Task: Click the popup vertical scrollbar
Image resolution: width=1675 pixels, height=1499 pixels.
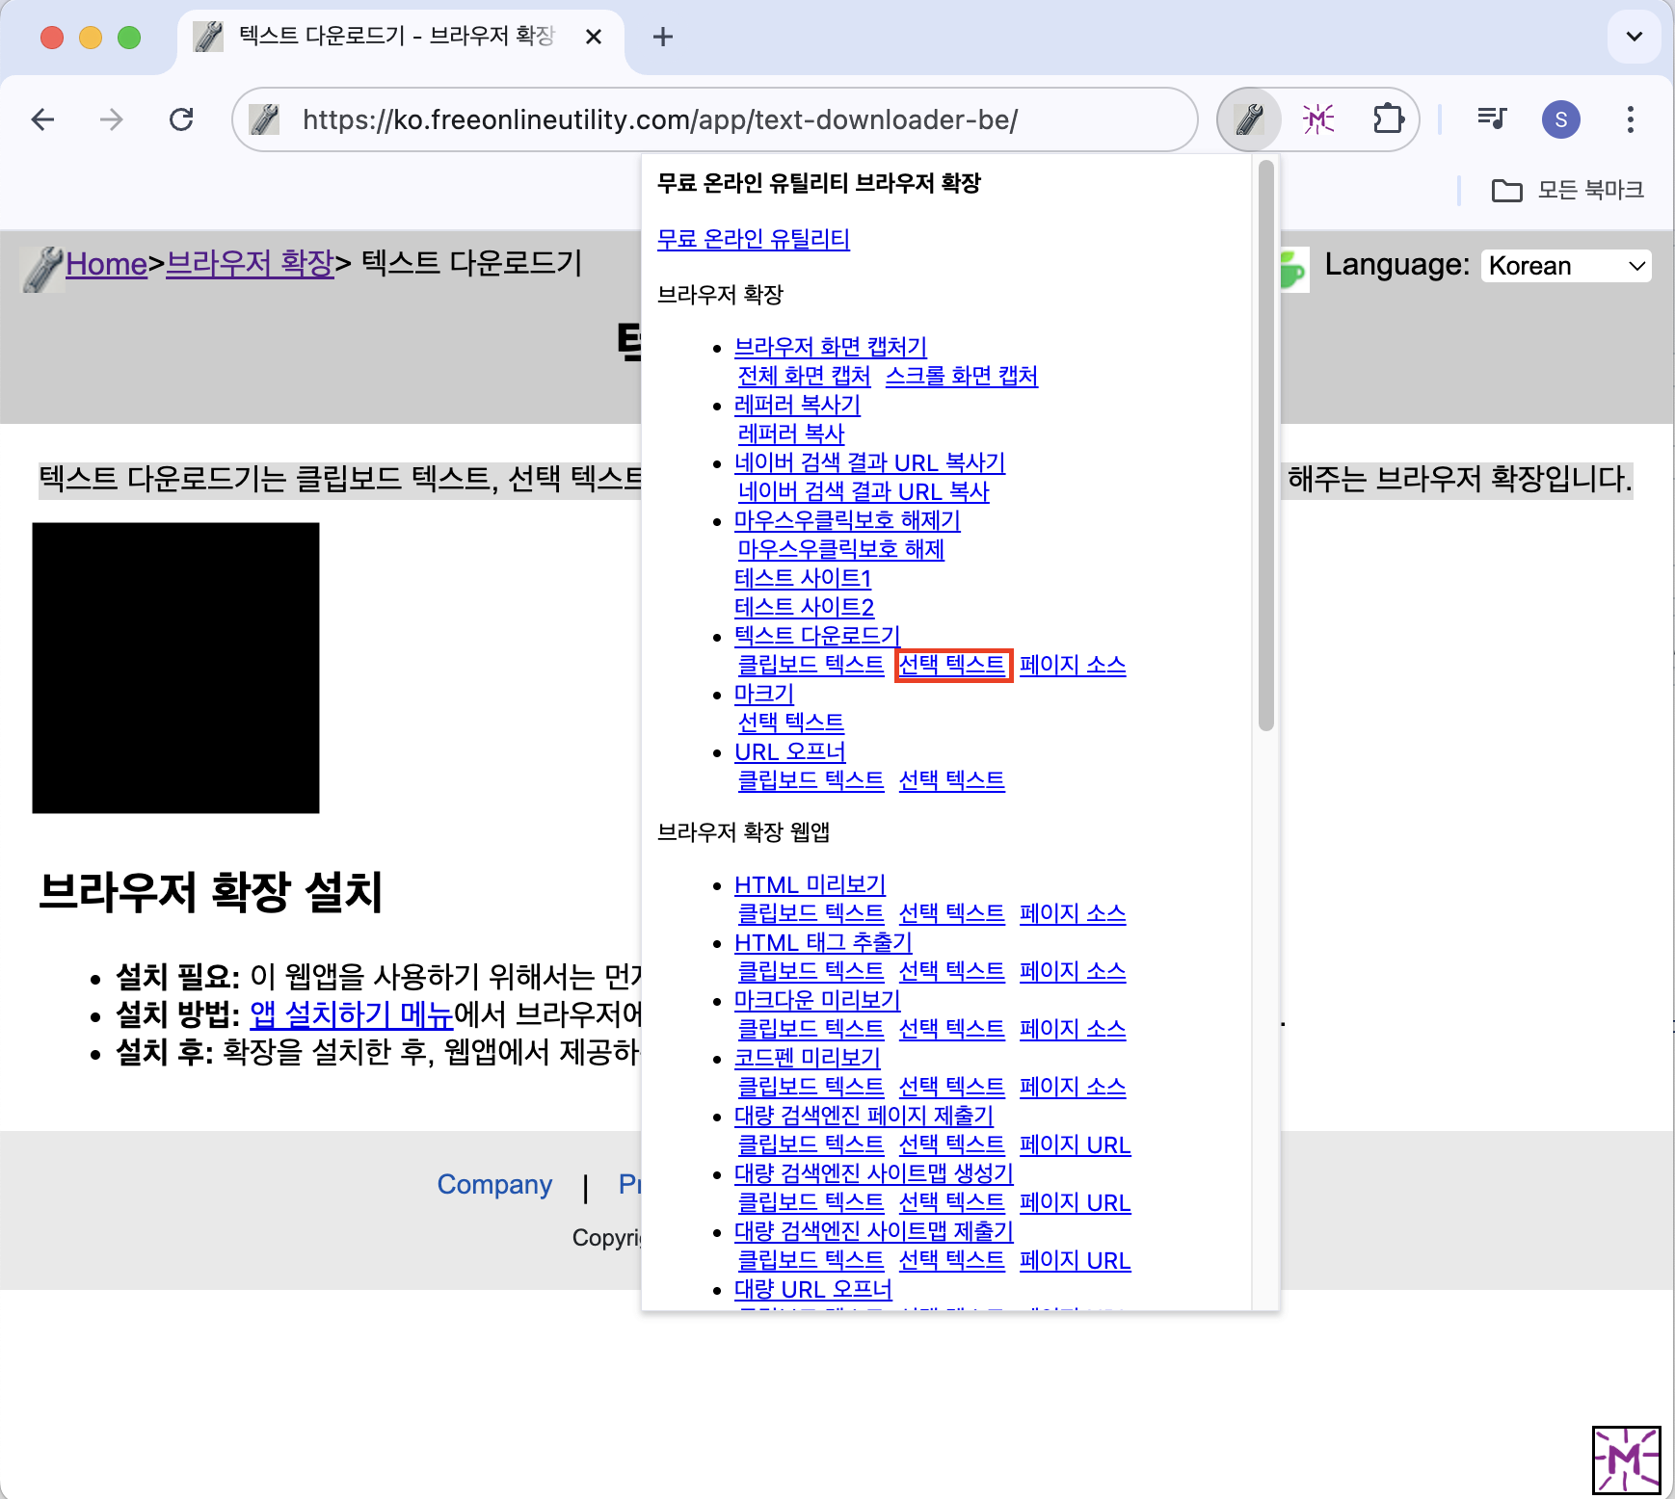Action: point(1266,443)
